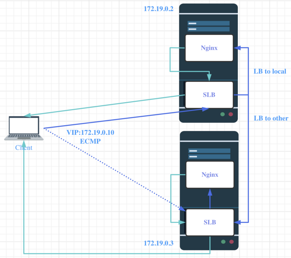Click the upper server's top drive bar

209,23
